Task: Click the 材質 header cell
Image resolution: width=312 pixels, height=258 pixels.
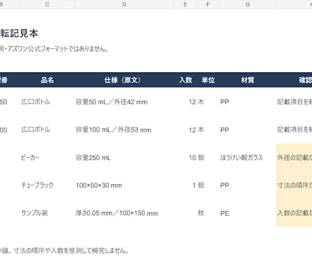Action: pos(248,80)
